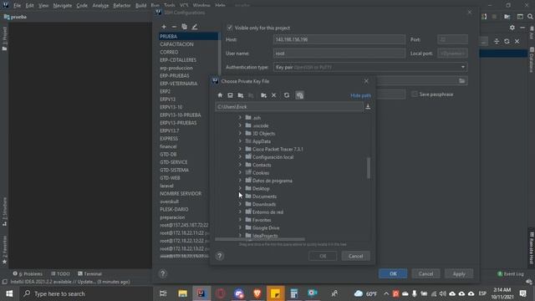Image resolution: width=535 pixels, height=301 pixels.
Task: Open the Code menu
Action: click(x=82, y=6)
